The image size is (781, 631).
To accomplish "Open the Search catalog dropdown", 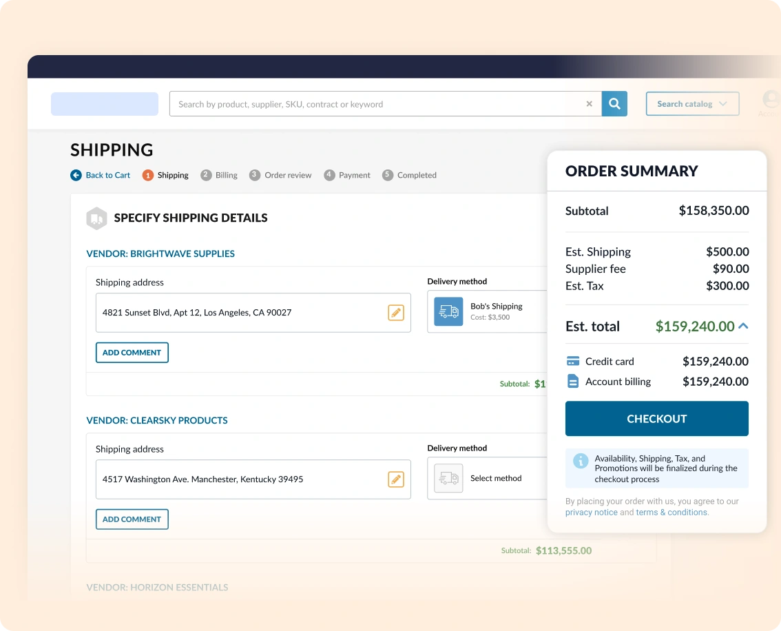I will pyautogui.click(x=692, y=103).
